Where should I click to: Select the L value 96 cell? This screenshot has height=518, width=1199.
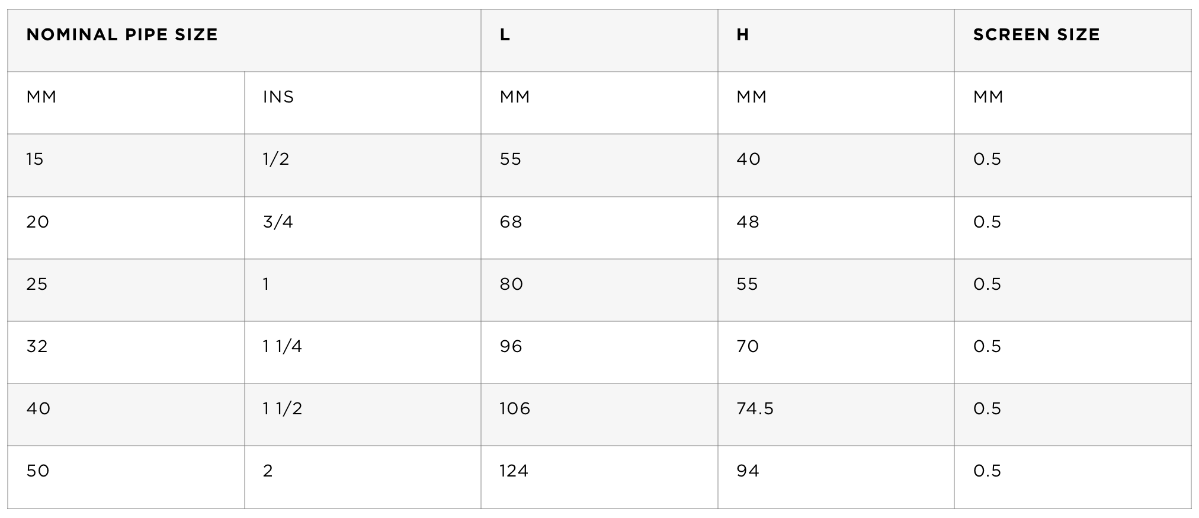pos(599,352)
